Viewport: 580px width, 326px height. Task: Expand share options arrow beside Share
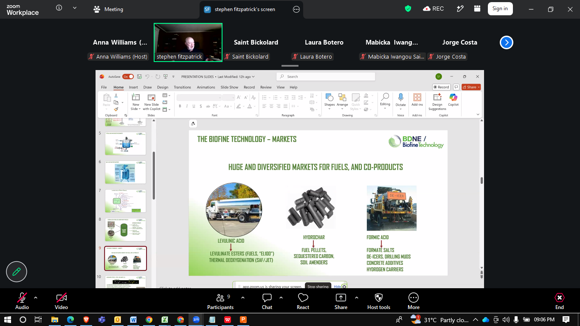(x=357, y=298)
